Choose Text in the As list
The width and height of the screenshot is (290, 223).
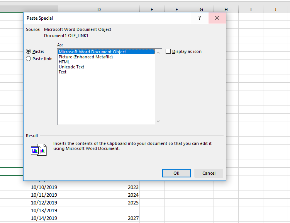click(x=106, y=72)
